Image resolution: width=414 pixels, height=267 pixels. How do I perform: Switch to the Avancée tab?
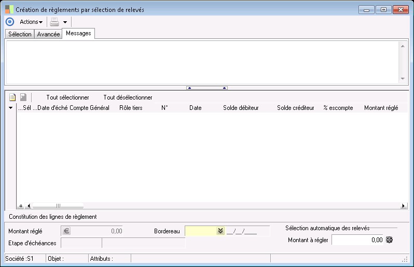pos(48,34)
